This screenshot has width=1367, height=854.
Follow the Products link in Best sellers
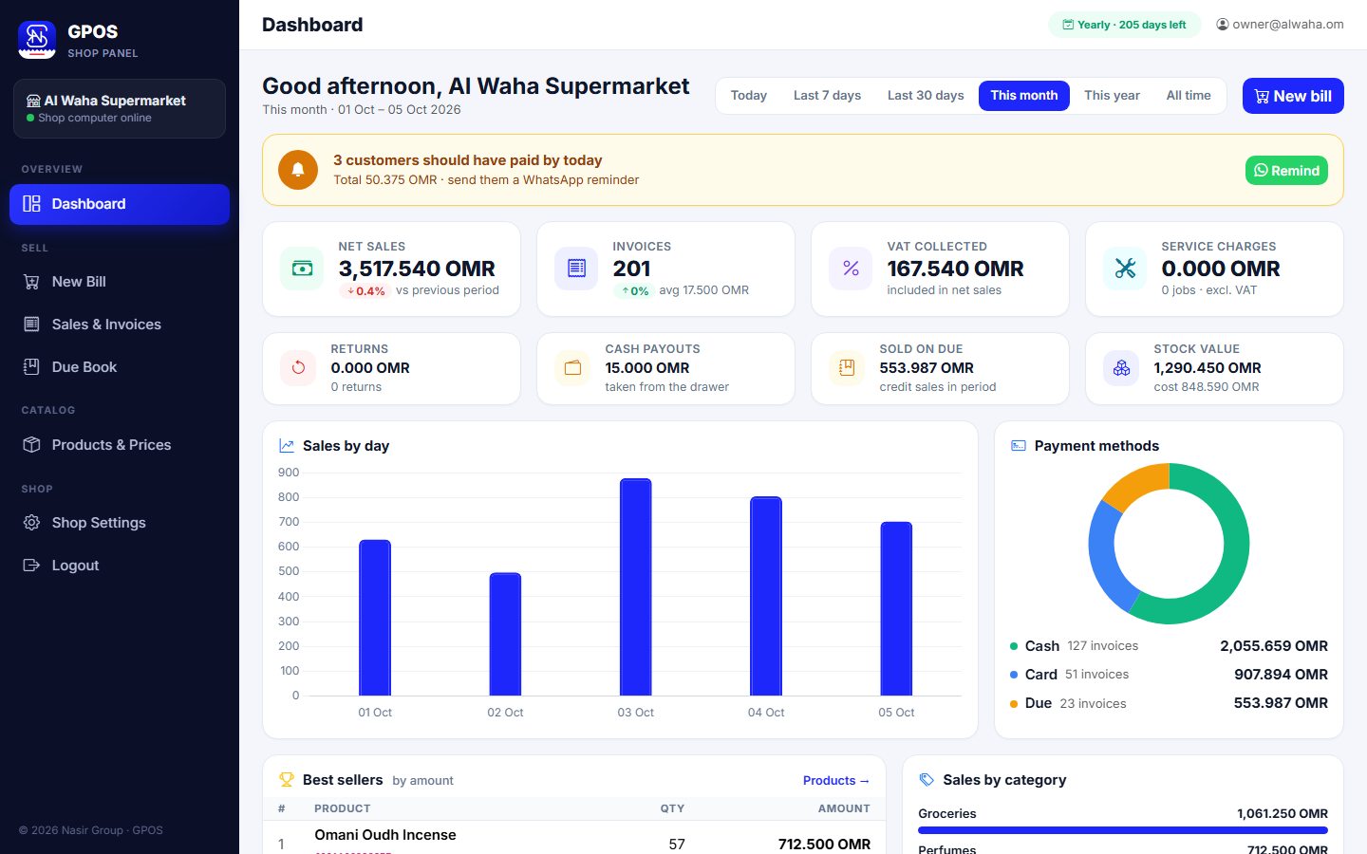click(835, 781)
